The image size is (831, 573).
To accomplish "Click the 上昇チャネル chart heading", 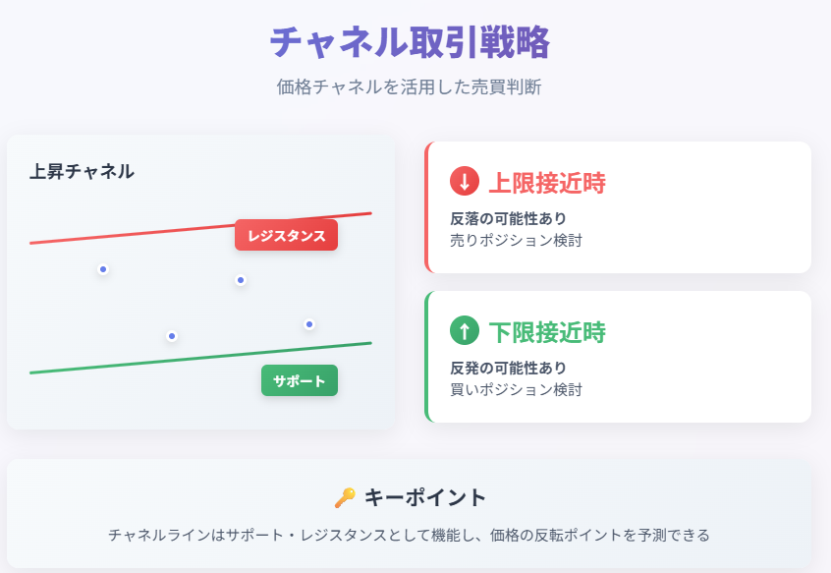I will 83,172.
